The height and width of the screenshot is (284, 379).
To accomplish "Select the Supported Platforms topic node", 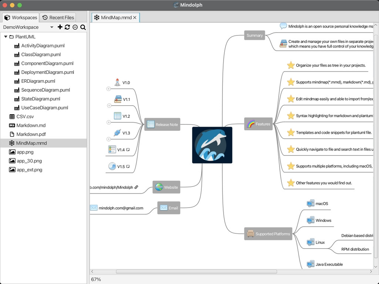I will (x=268, y=234).
